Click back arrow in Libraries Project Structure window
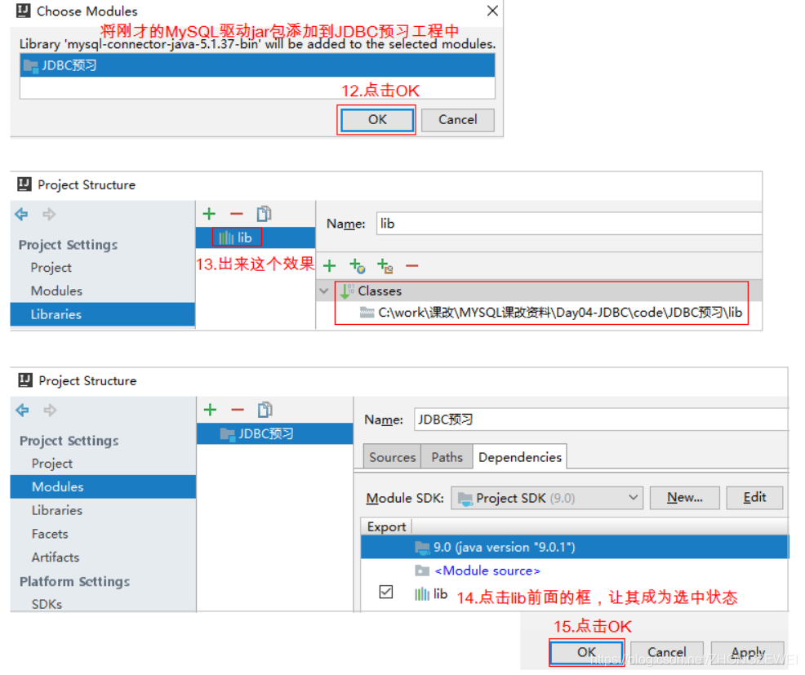Viewport: 805px width, 675px height. click(21, 214)
